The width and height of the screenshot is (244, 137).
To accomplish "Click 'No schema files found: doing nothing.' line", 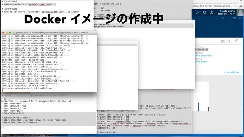I will pyautogui.click(x=23, y=60).
